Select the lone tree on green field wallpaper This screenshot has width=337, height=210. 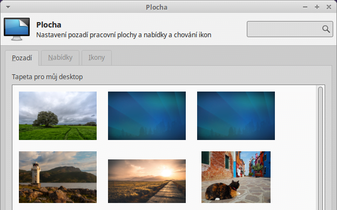(x=58, y=116)
